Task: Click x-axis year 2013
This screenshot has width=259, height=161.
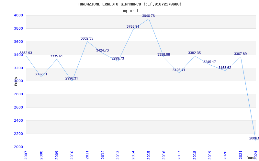Action: (x=118, y=155)
